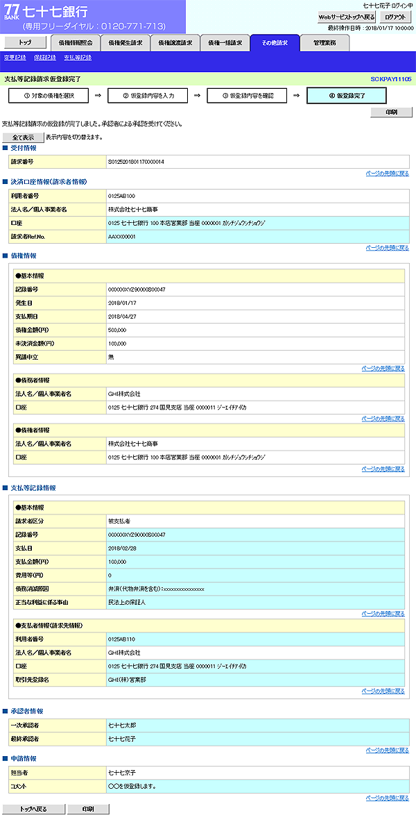
Task: Click 異議申立 value 無
Action: [111, 357]
